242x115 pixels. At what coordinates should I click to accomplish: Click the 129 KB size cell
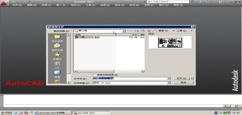coord(133,37)
